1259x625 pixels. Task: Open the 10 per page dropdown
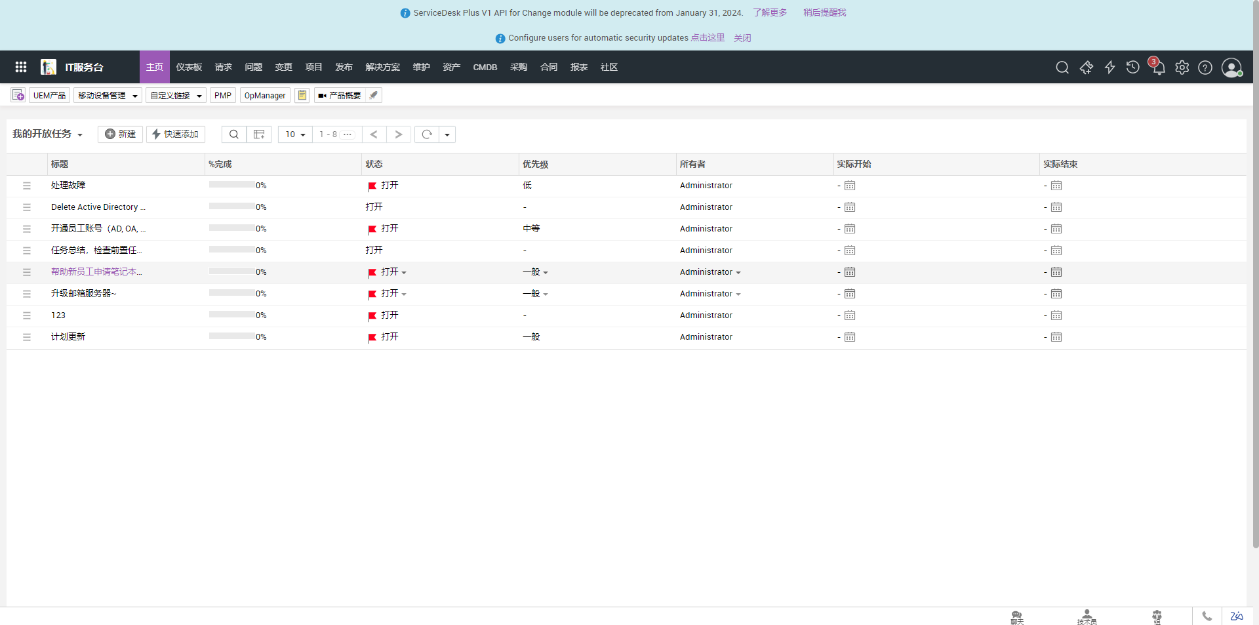[x=295, y=134]
